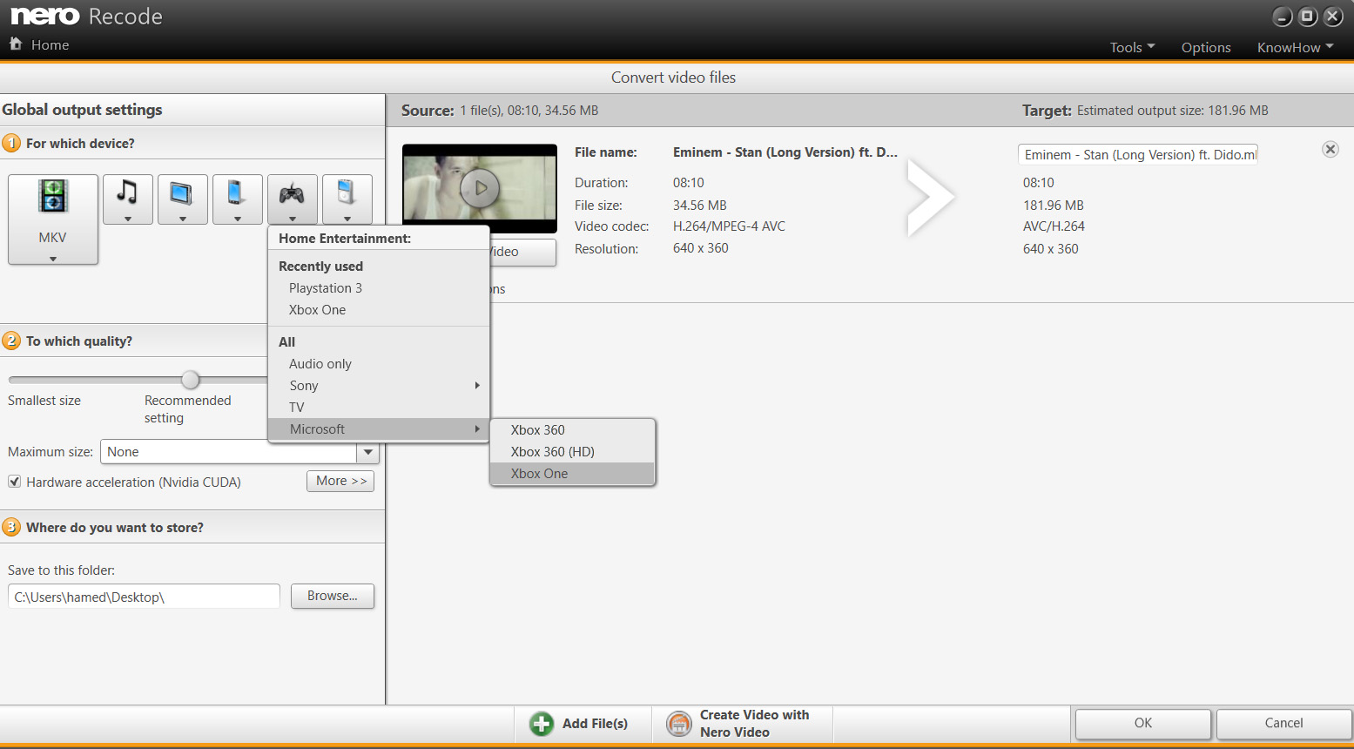Click the source File size value 34.56 MB
This screenshot has width=1354, height=749.
[700, 206]
